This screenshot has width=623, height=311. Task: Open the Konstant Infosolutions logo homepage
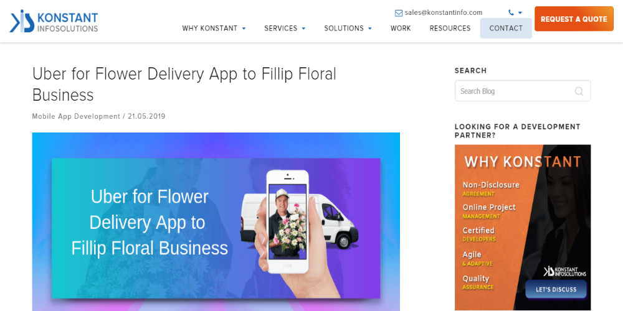(54, 21)
